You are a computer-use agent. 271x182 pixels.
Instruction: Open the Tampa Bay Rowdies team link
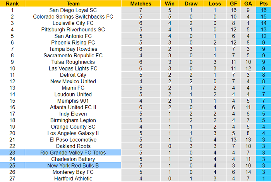(x=73, y=49)
